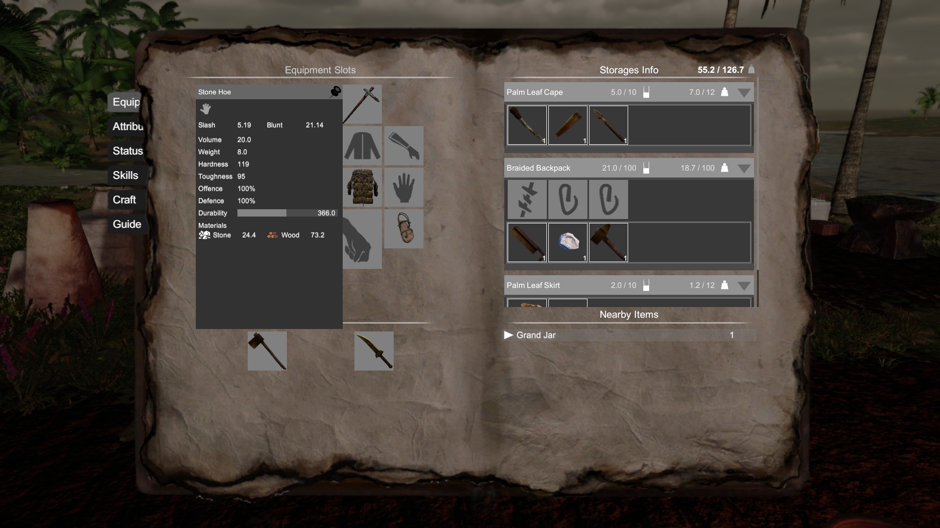
Task: Open the Craft tab
Action: tap(124, 200)
